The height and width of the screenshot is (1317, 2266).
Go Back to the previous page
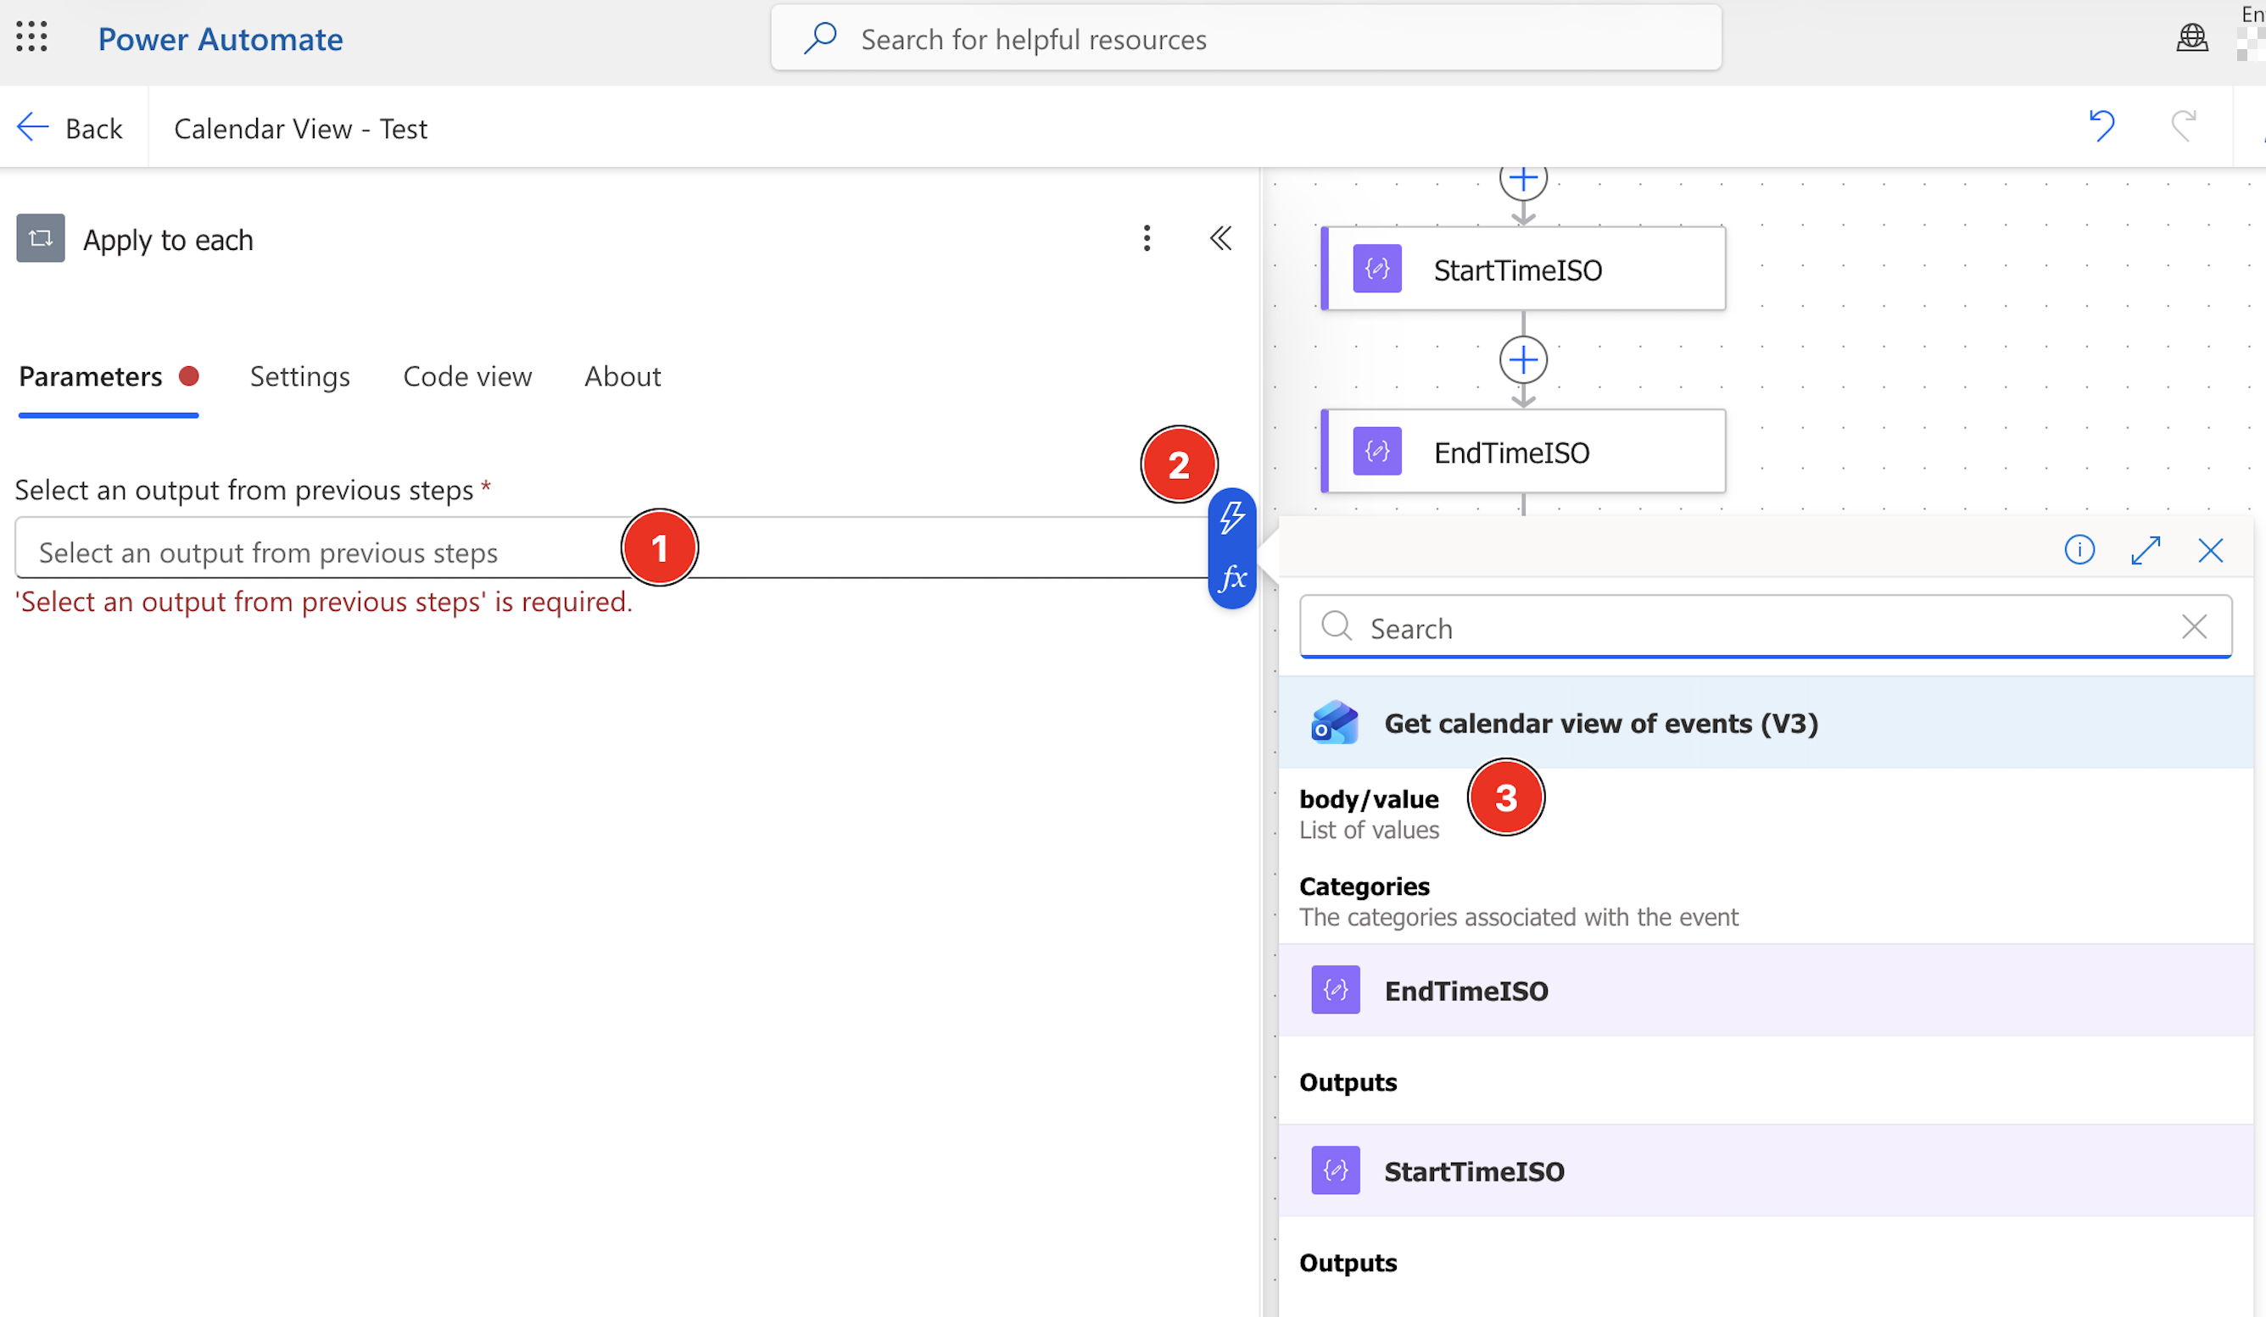point(70,128)
